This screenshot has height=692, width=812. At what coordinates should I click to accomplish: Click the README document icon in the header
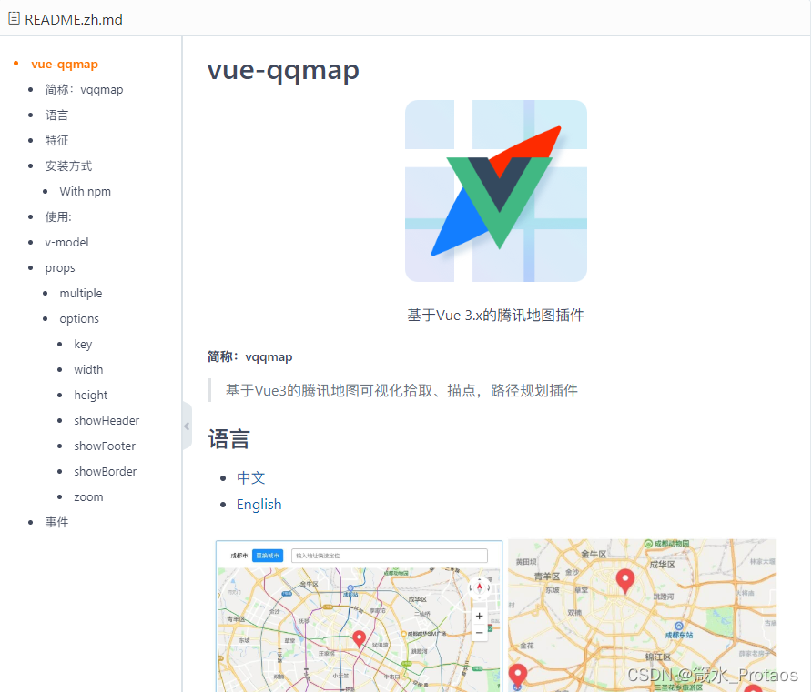coord(15,18)
